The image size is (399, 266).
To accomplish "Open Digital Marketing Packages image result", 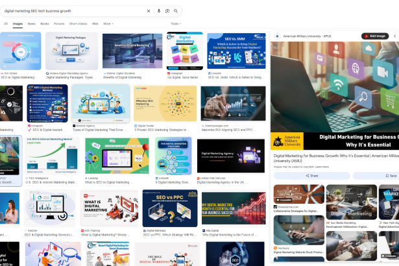I will tap(71, 51).
